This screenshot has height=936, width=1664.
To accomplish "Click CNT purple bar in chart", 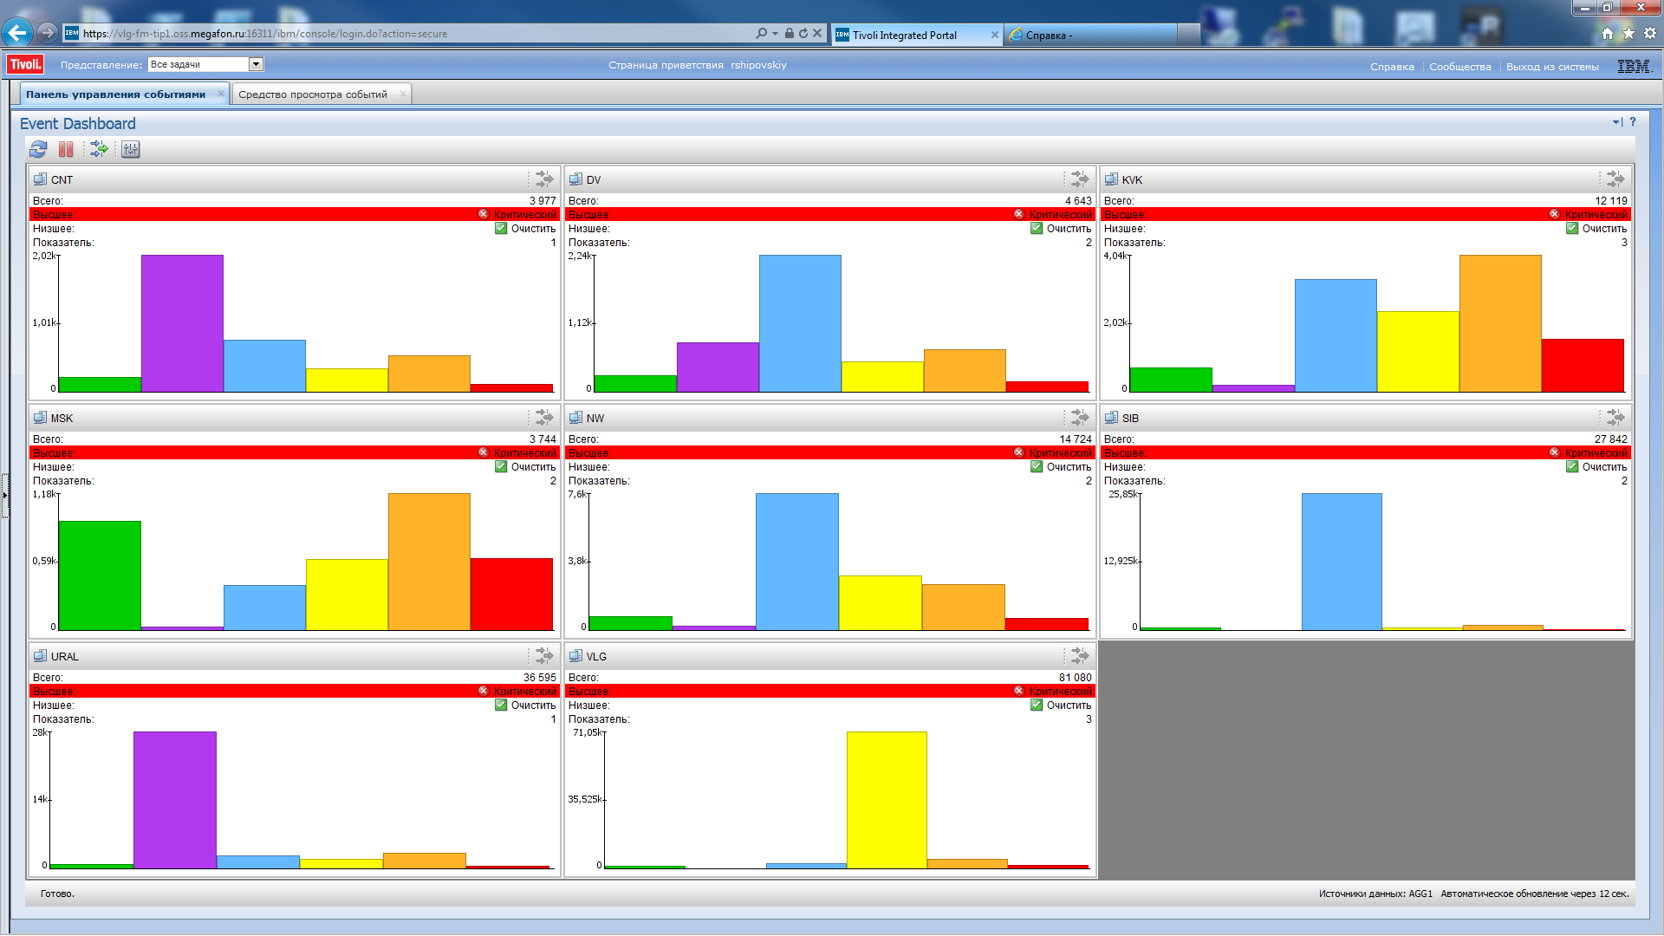I will coord(182,323).
